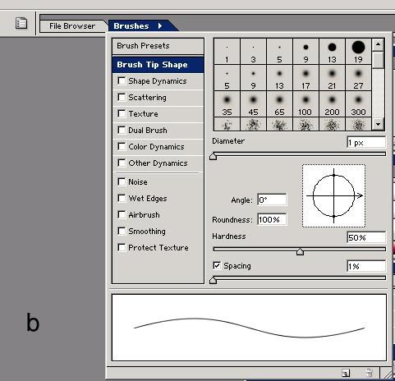Select the soft round 100 brush

(305, 104)
